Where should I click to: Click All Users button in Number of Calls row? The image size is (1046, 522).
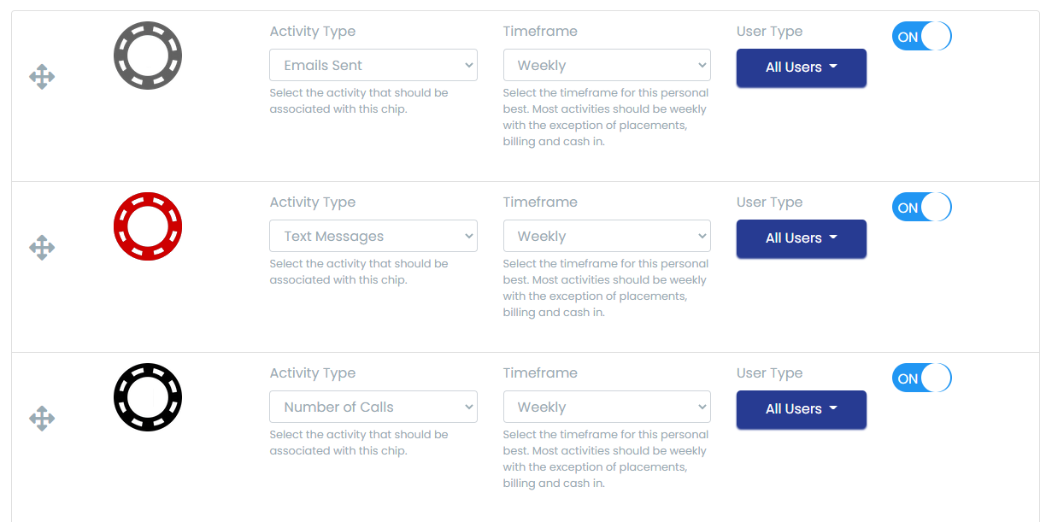[801, 409]
